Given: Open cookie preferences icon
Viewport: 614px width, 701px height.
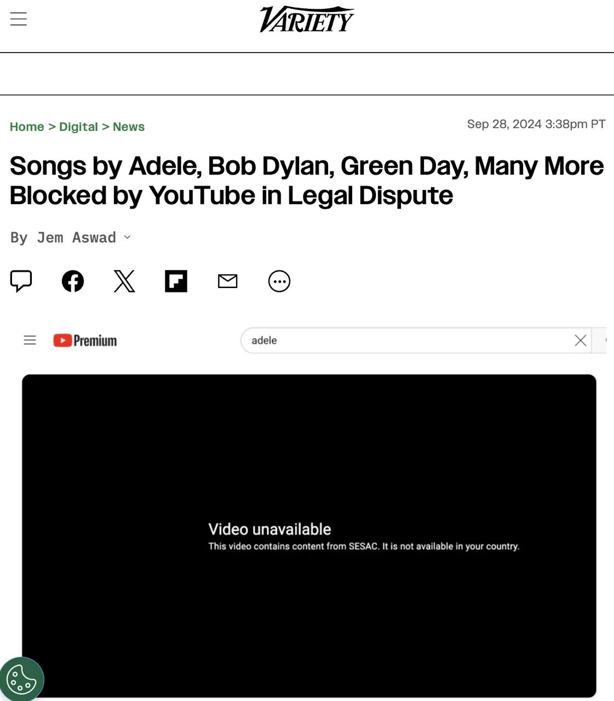Looking at the screenshot, I should coord(21,680).
